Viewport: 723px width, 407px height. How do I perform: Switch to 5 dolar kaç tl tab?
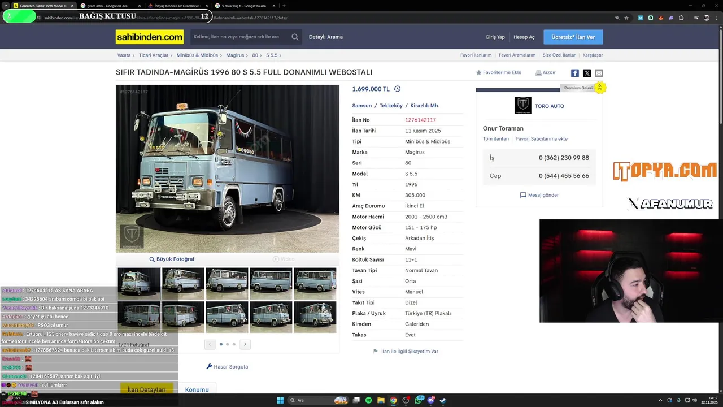(x=244, y=6)
